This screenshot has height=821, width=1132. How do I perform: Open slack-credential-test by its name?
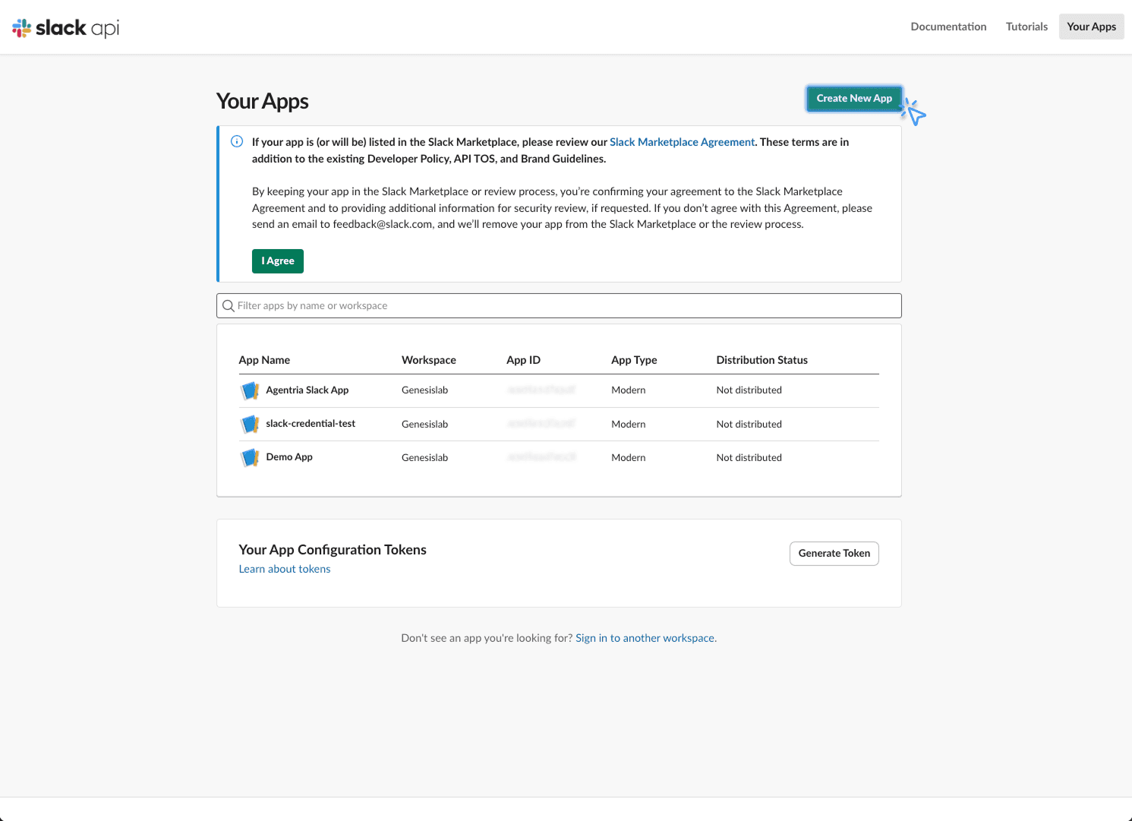click(311, 424)
